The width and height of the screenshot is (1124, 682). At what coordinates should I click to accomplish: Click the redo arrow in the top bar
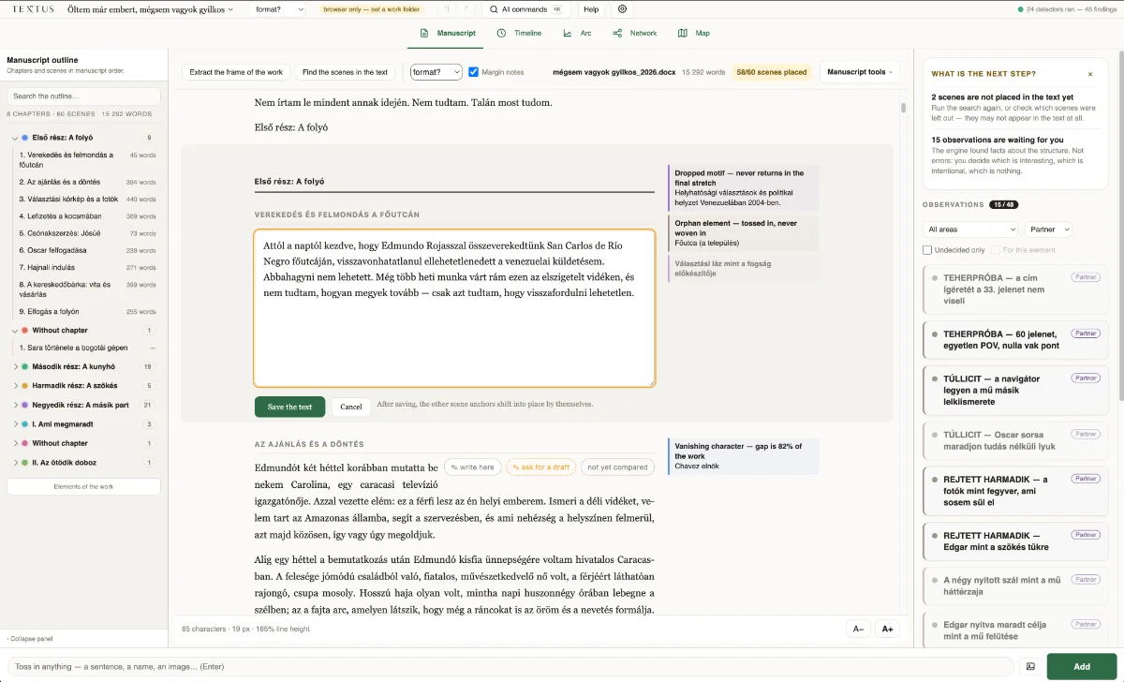coord(467,9)
